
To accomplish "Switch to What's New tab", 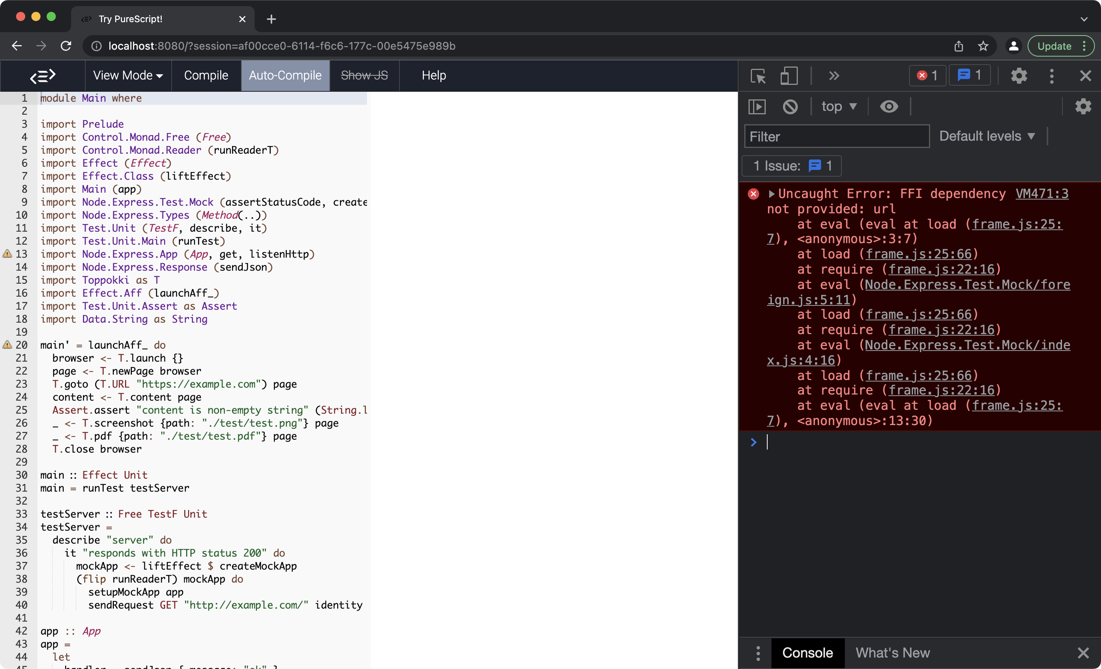I will tap(892, 653).
